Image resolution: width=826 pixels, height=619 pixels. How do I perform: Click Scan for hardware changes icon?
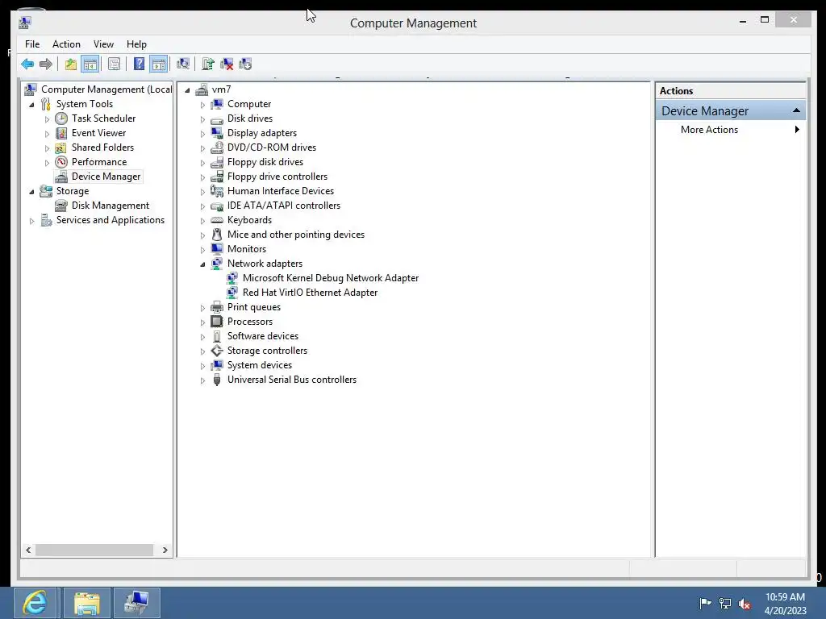183,64
